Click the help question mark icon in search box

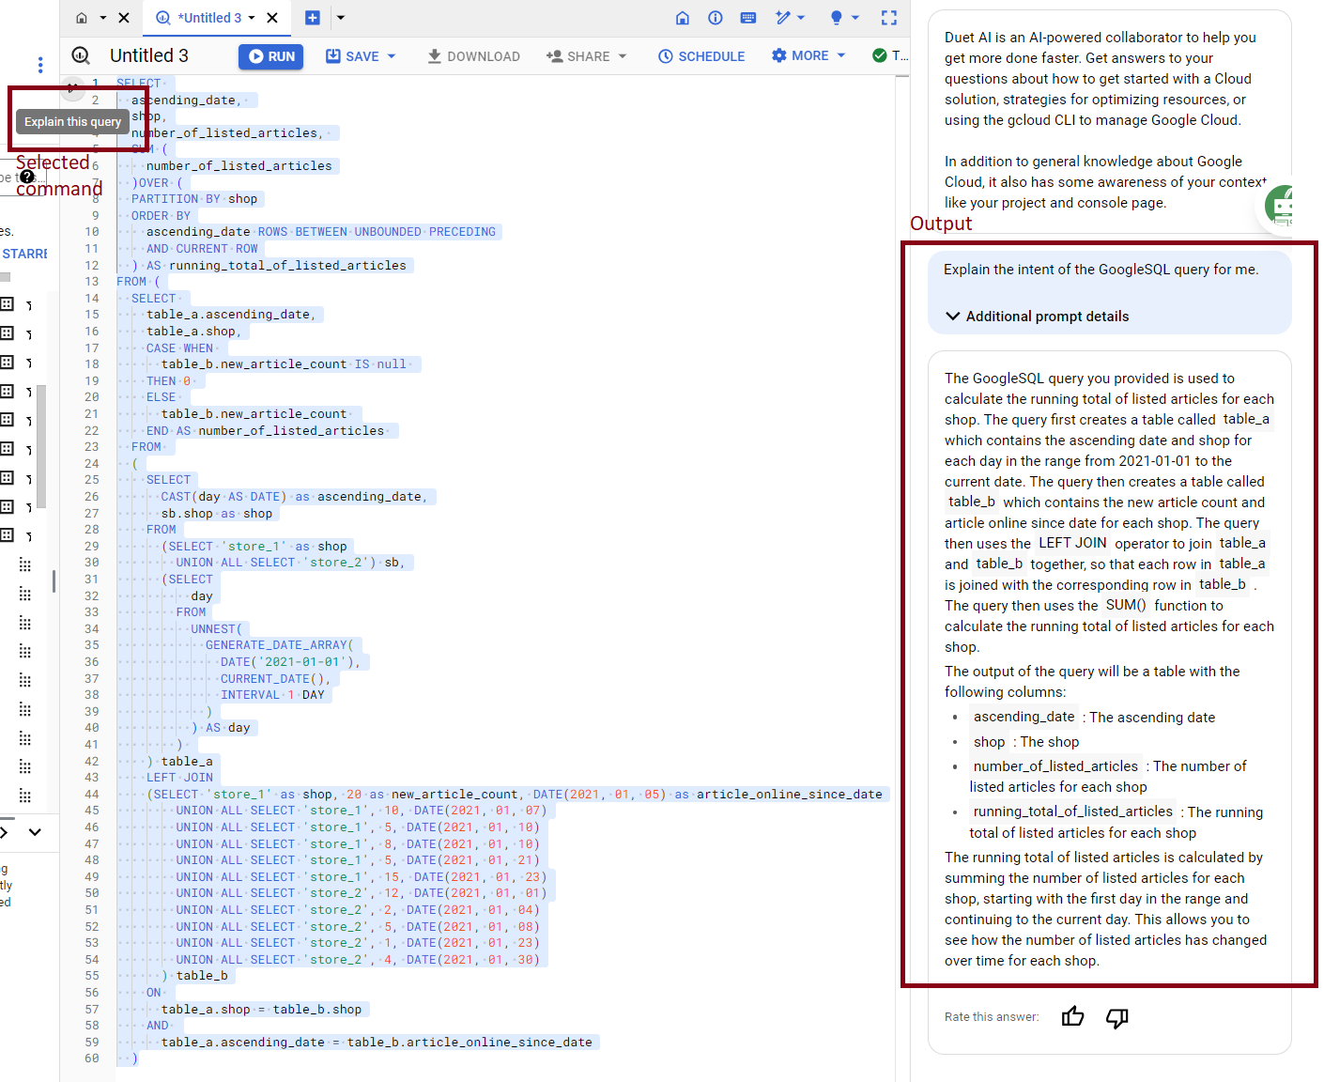point(27,177)
